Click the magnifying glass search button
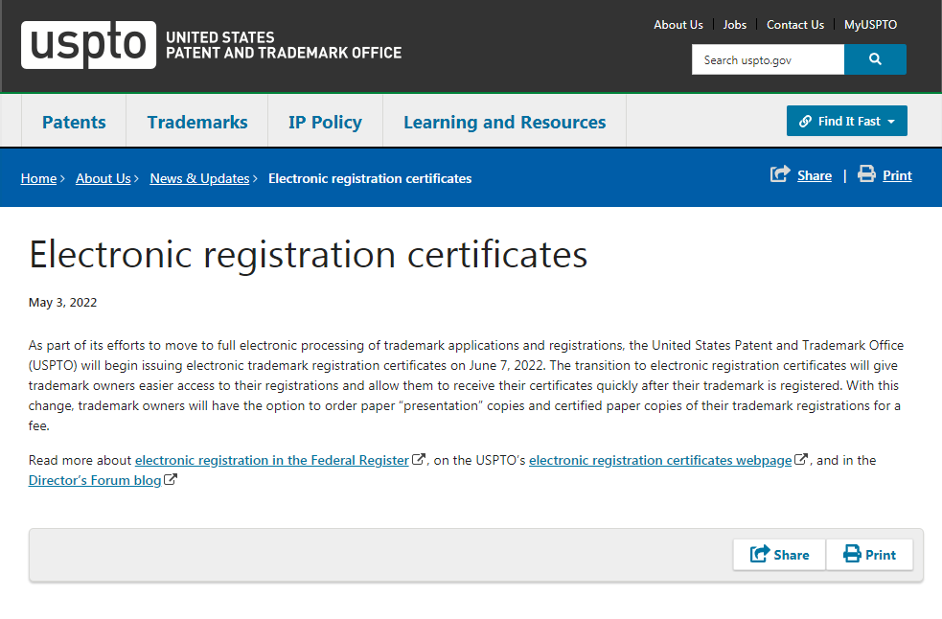 [875, 59]
